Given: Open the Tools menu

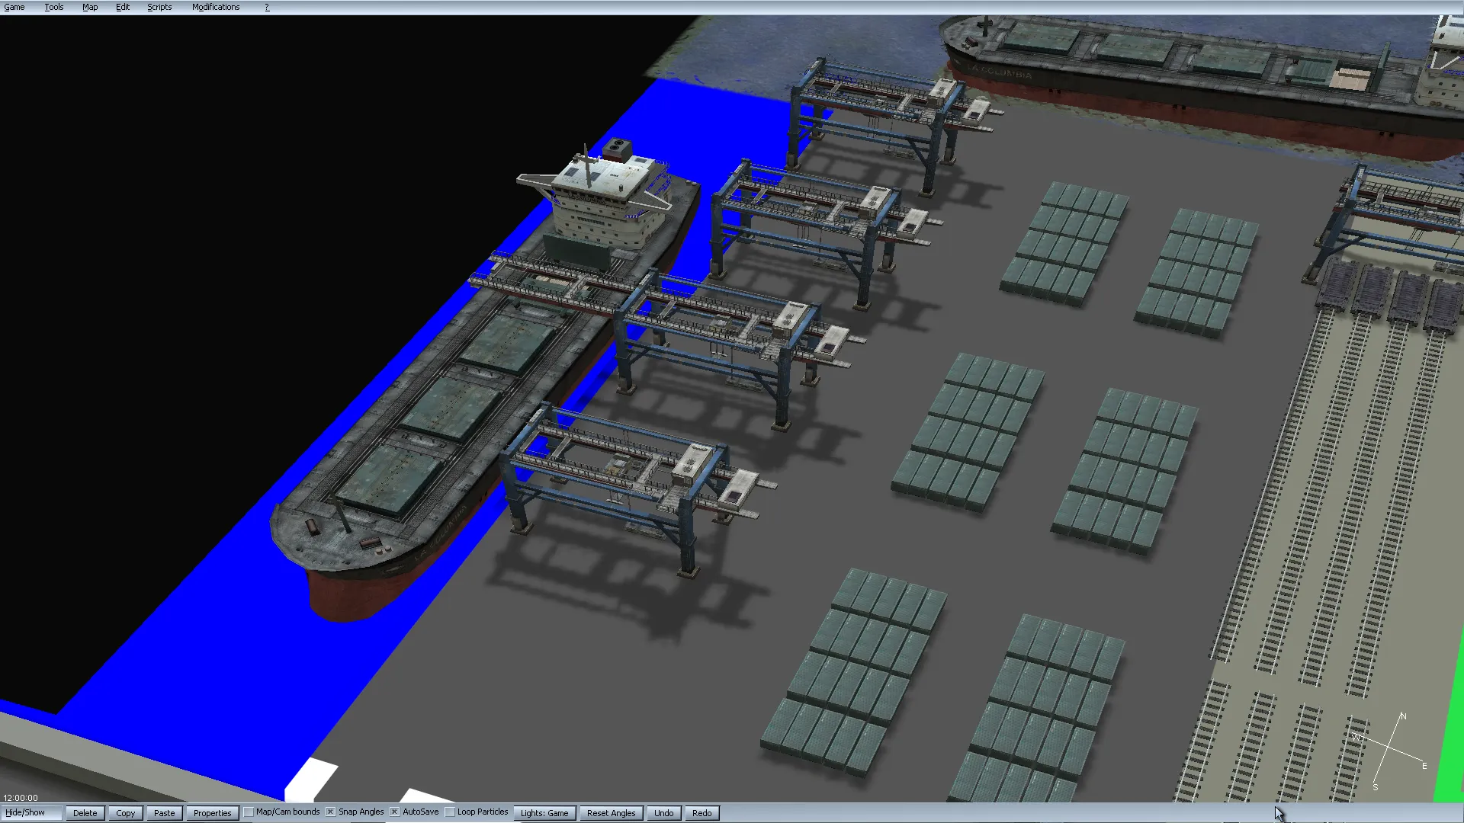Looking at the screenshot, I should (54, 7).
